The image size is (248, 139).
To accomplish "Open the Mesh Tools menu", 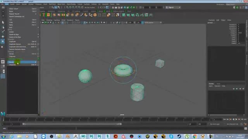I will pos(61,4).
